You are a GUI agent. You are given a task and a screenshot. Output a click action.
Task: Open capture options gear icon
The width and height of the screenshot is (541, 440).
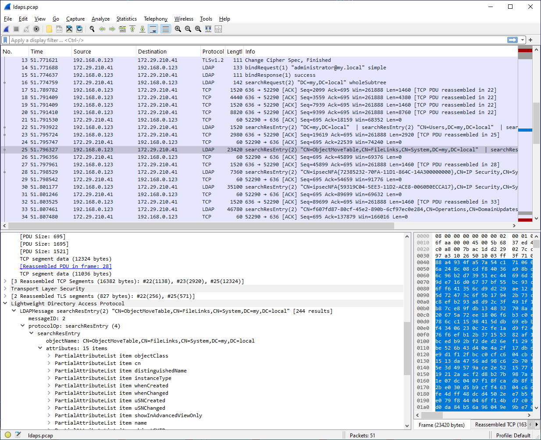[x=36, y=29]
